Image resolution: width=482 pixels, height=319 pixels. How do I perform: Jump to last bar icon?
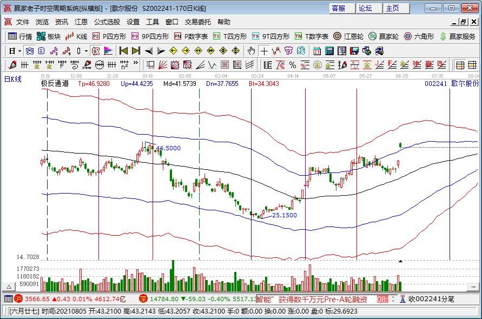point(136,51)
